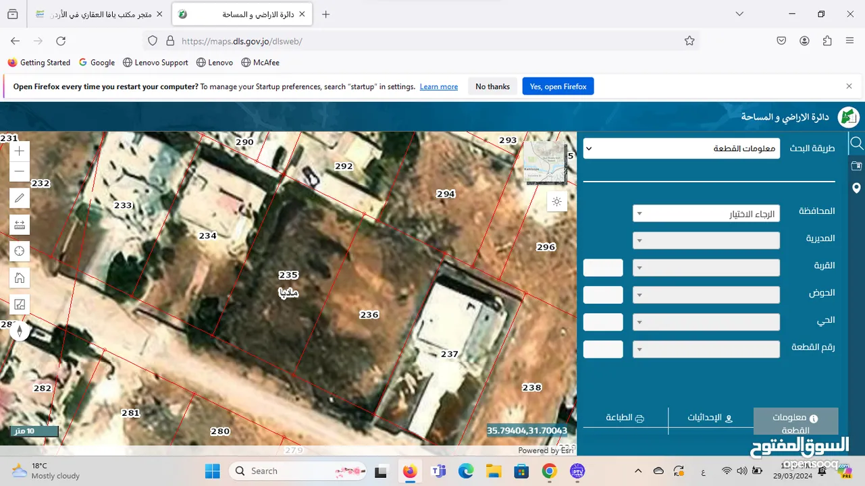Go back to previous page

coord(15,41)
